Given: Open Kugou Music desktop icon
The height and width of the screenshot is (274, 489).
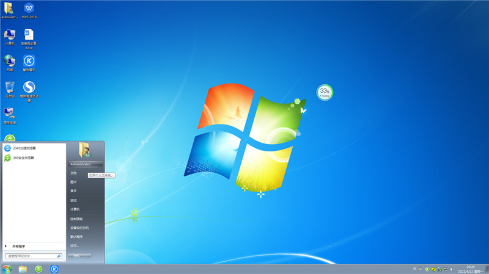Looking at the screenshot, I should pos(29,60).
